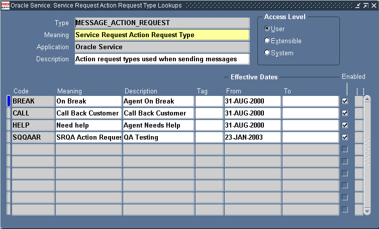Click Agent On Break description cell
379x229 pixels.
(x=158, y=101)
